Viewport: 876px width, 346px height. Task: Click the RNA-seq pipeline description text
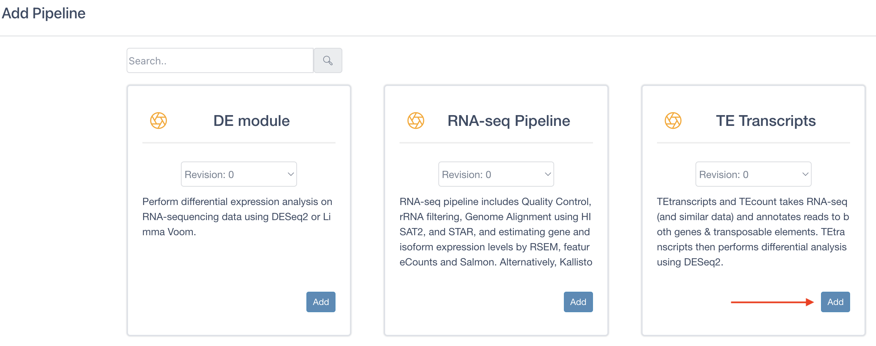click(496, 232)
